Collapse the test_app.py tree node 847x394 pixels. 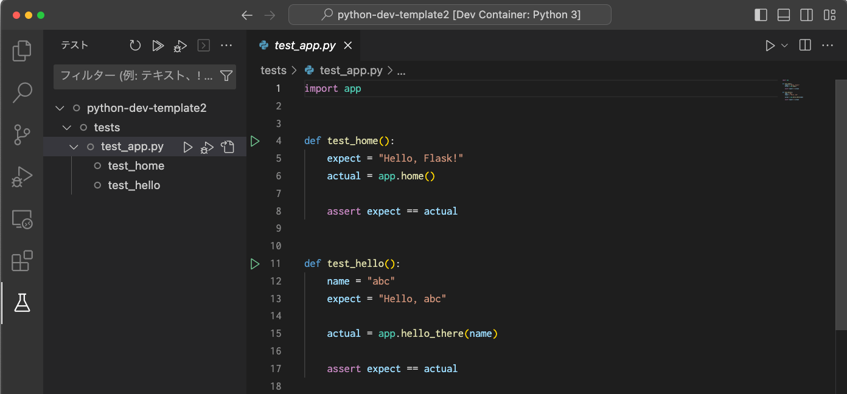point(74,147)
